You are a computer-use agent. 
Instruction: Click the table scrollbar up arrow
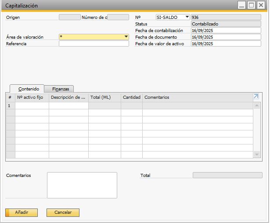pyautogui.click(x=257, y=105)
